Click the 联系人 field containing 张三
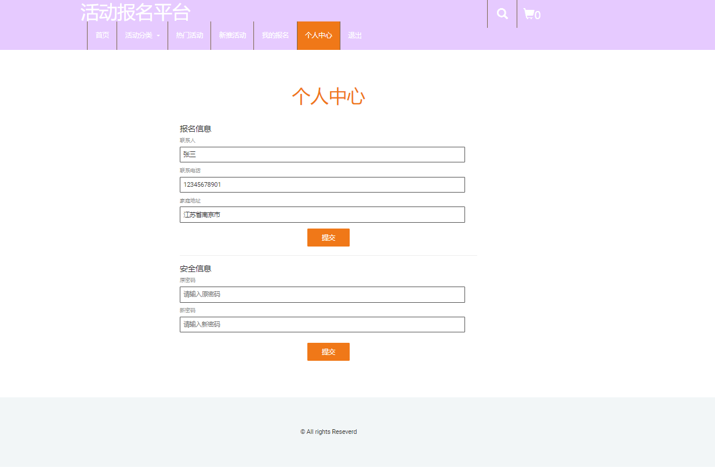715x471 pixels. 322,154
